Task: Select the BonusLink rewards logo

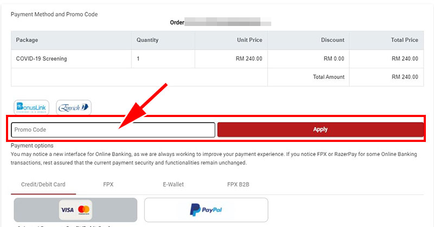Action: coord(31,107)
